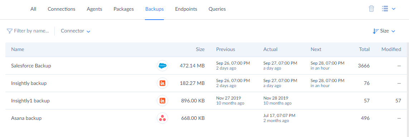Image resolution: width=409 pixels, height=137 pixels.
Task: Expand the Connector filter dropdown
Action: [x=76, y=31]
